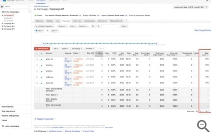This screenshot has height=132, width=211.
Task: Open the Ads tab
Action: pyautogui.click(x=58, y=21)
